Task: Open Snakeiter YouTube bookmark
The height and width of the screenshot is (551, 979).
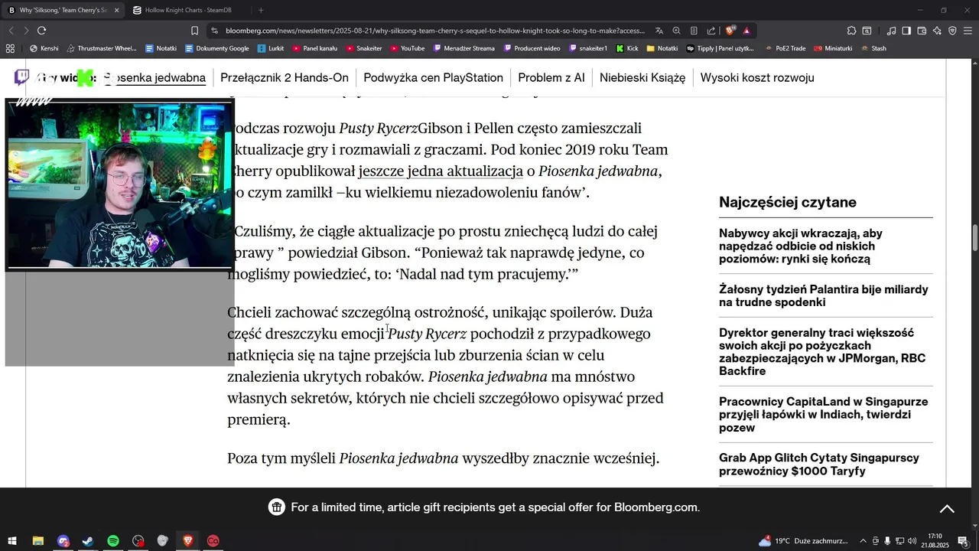Action: (x=364, y=48)
